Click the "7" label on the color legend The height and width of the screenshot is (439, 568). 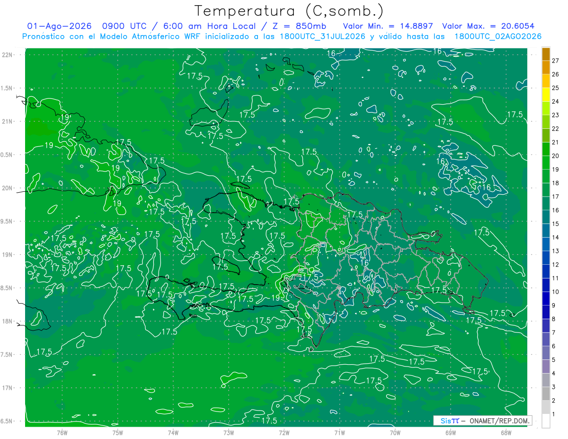click(x=554, y=332)
